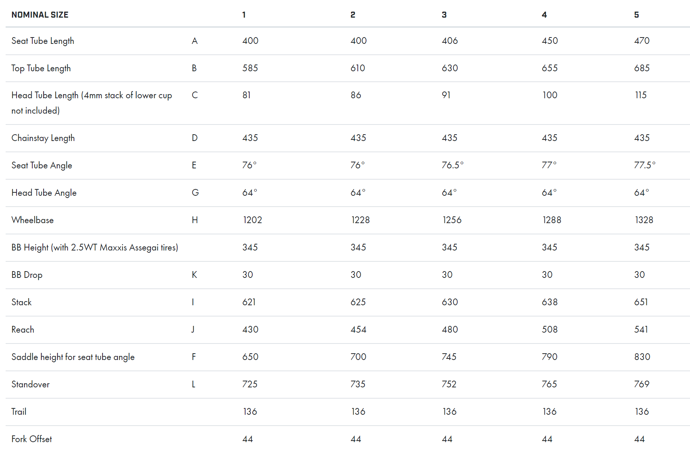Viewport: 690px width, 453px height.
Task: Select the Fork Offset row label
Action: pyautogui.click(x=32, y=439)
